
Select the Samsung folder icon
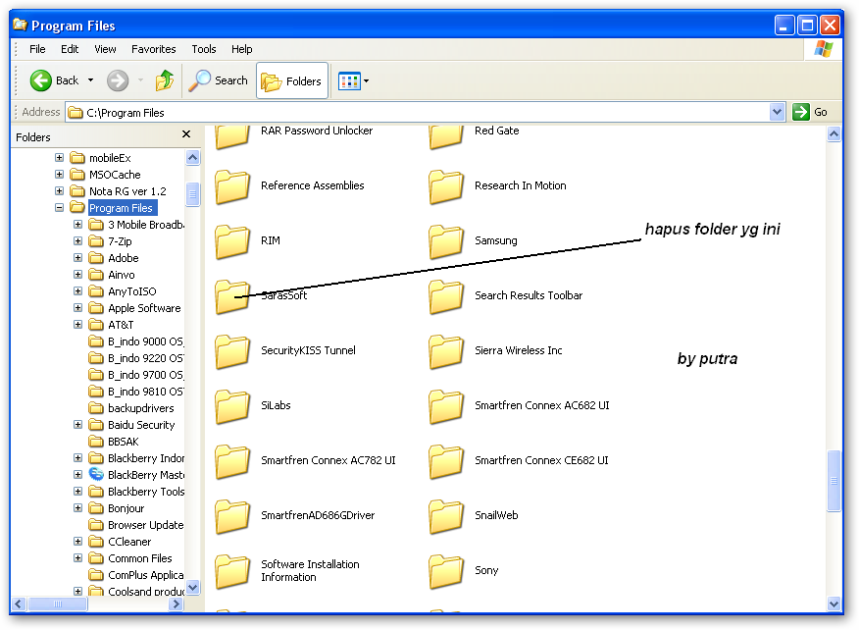point(446,241)
